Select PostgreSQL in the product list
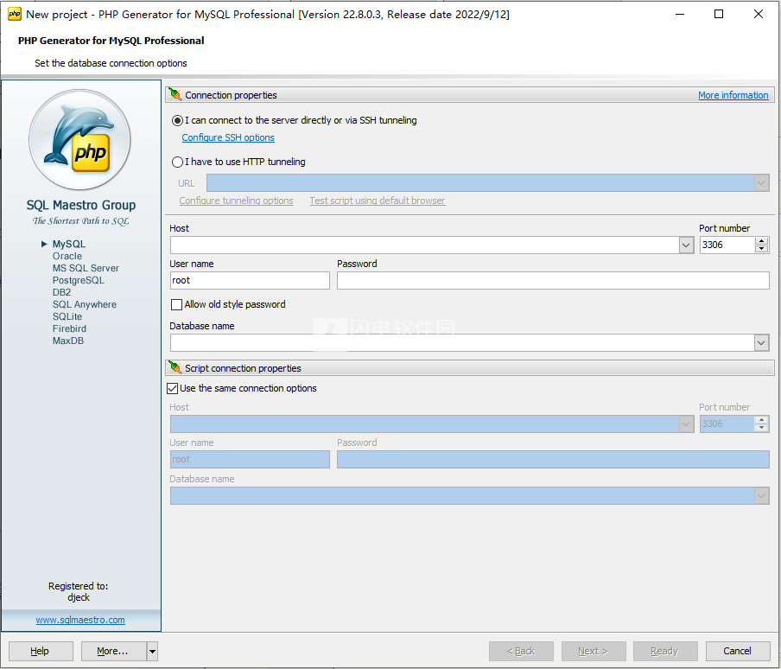The height and width of the screenshot is (669, 781). coord(79,280)
